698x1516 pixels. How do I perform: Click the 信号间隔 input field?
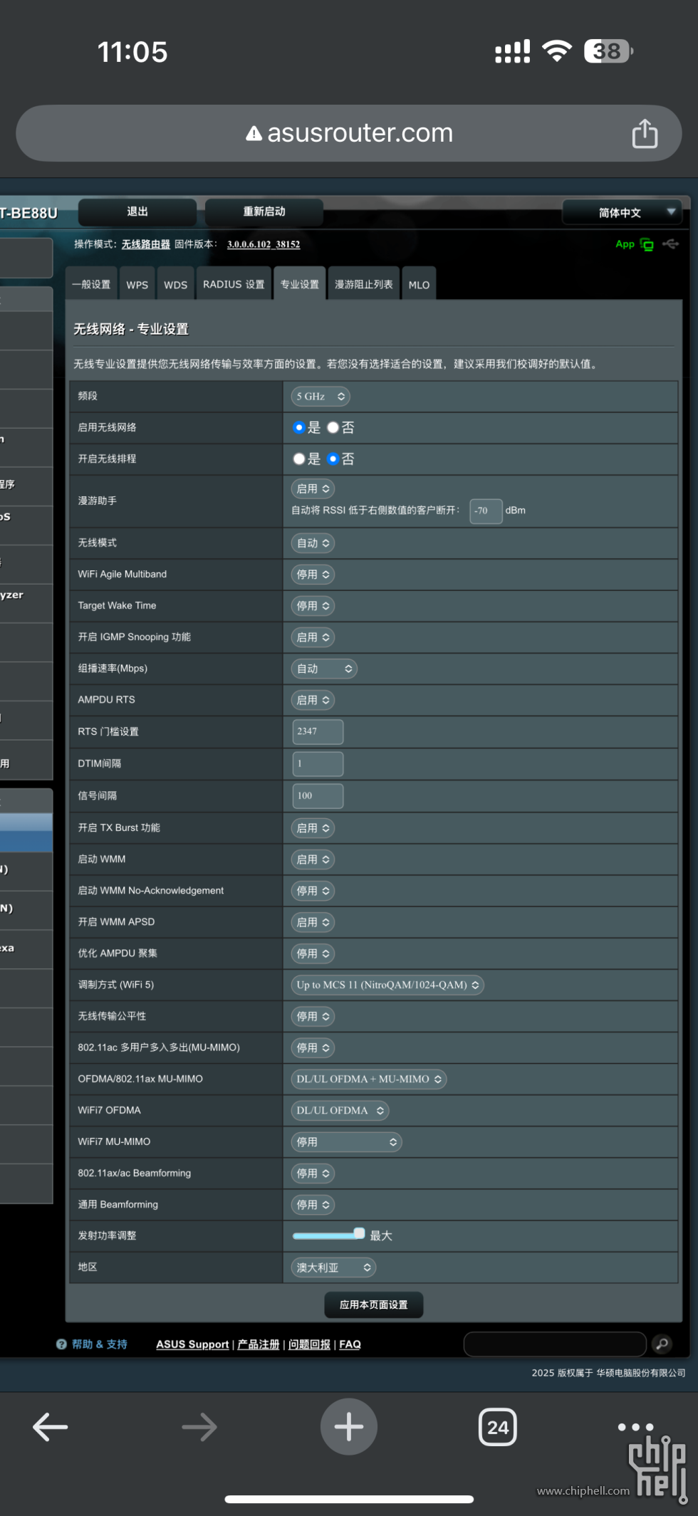tap(318, 795)
